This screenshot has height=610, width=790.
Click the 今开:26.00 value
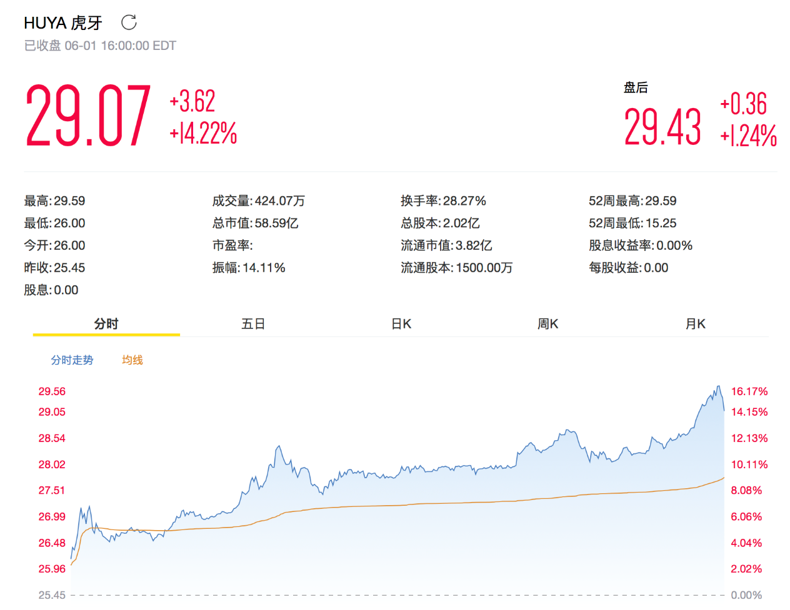click(x=54, y=245)
